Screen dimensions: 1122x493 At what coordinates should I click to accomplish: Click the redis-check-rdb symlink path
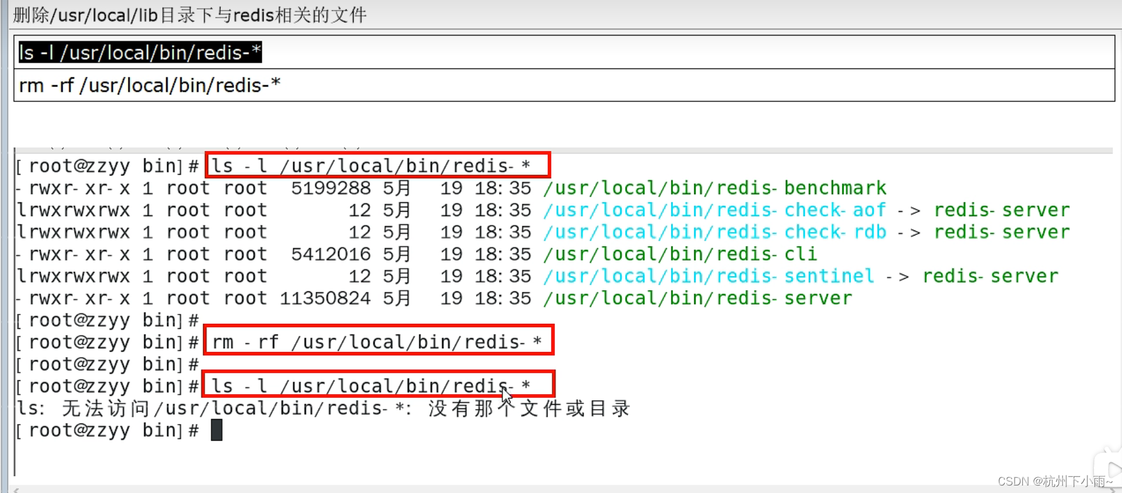(715, 232)
